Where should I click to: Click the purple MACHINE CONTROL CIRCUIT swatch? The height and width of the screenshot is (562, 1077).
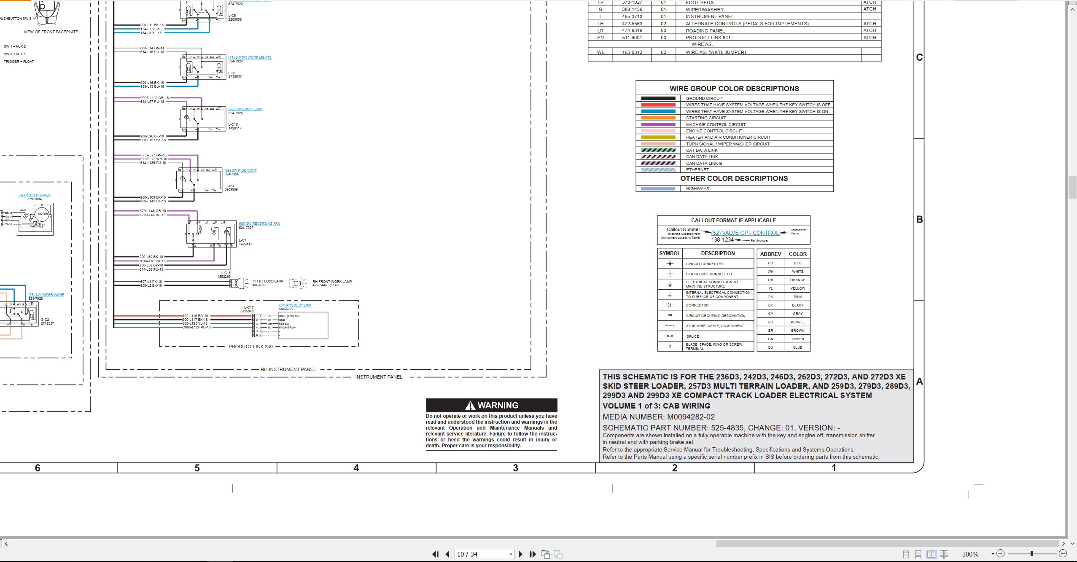click(658, 124)
